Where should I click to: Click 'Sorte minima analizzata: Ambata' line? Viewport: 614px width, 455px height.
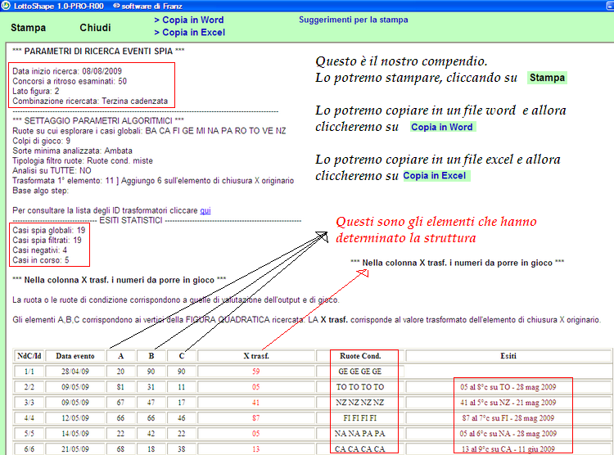72,151
